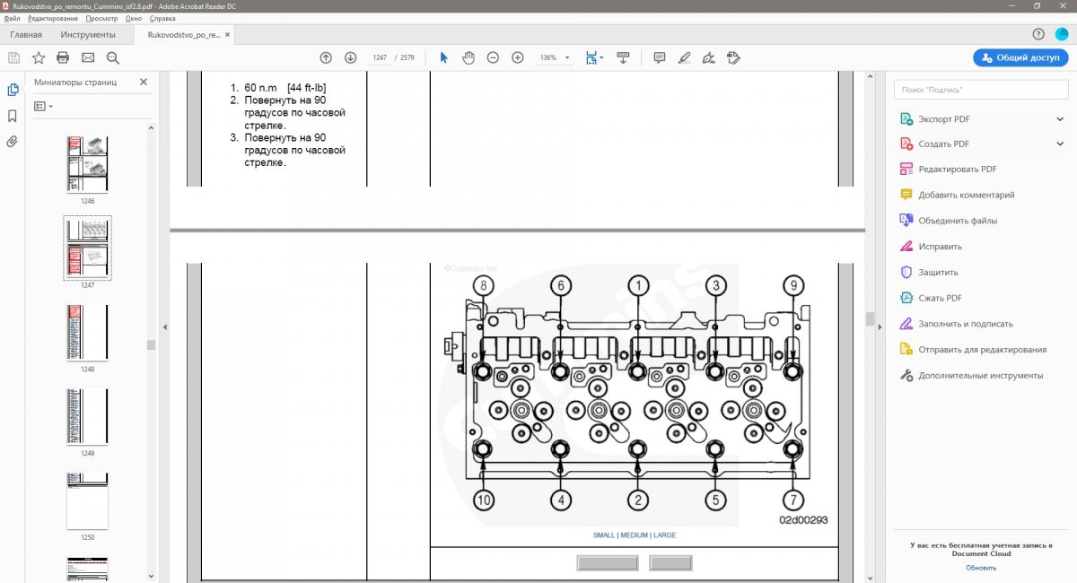
Task: Open the Attachments paperclip panel
Action: pos(13,142)
